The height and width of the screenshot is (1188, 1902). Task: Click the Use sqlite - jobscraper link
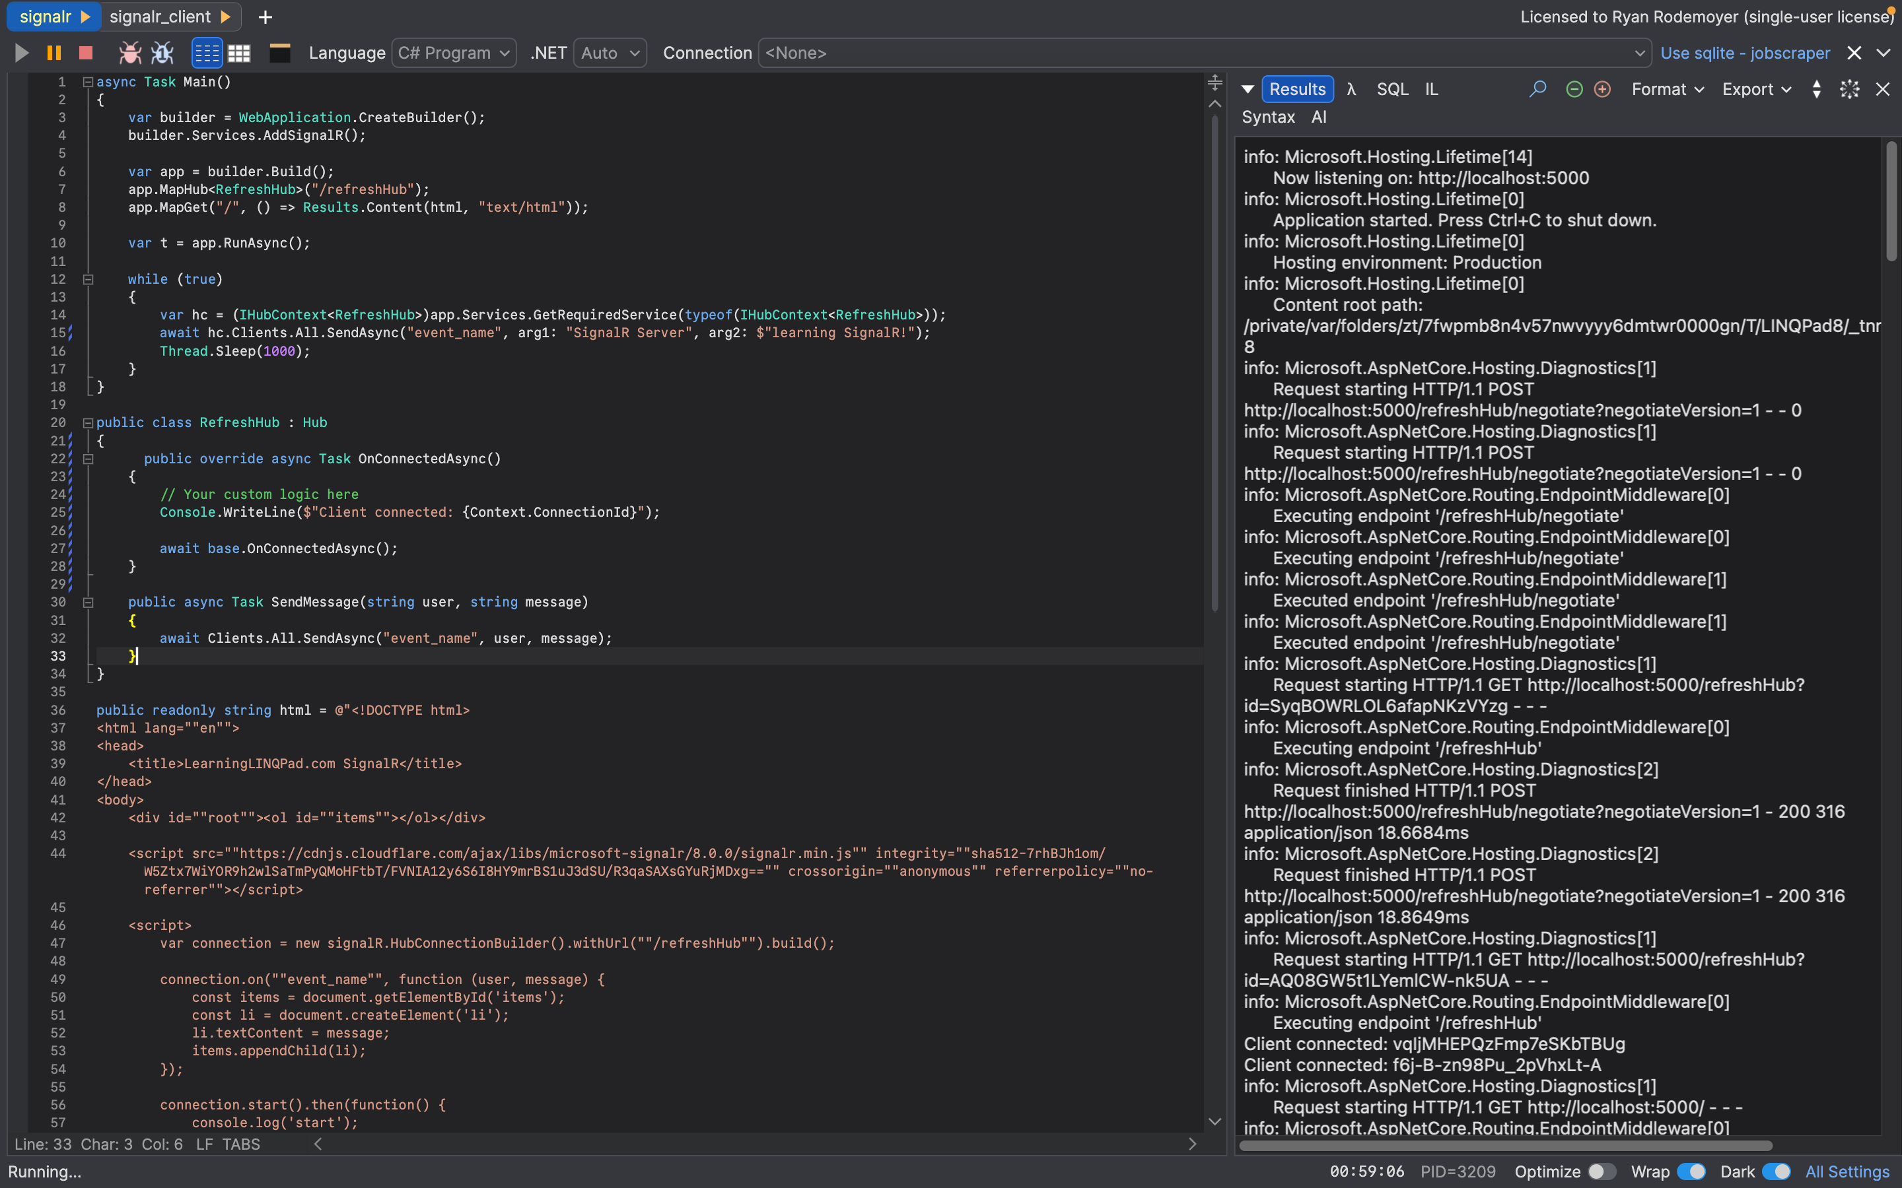pos(1745,53)
